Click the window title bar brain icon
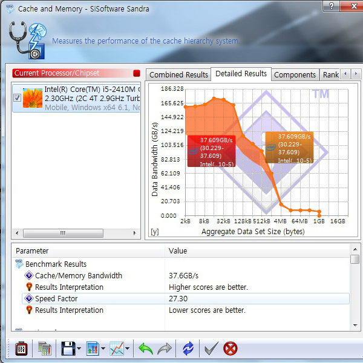Screen dimensions: 363x363 [x=10, y=9]
